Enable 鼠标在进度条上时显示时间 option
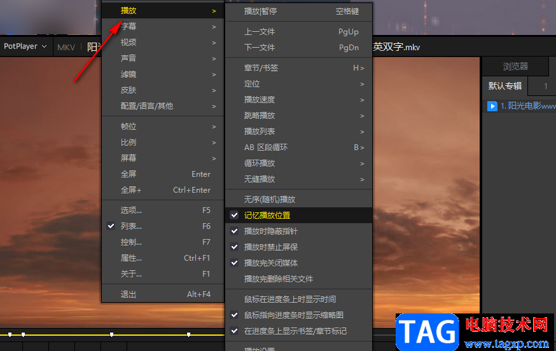This screenshot has height=351, width=556. [x=298, y=299]
